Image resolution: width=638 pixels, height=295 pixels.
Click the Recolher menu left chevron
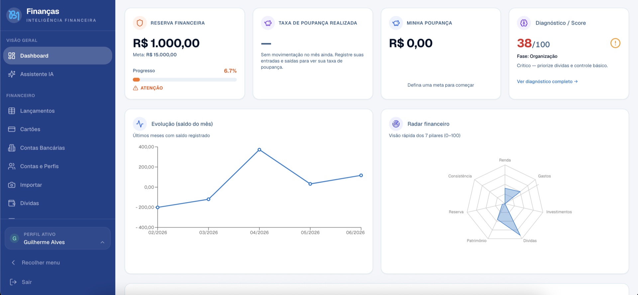coord(13,262)
